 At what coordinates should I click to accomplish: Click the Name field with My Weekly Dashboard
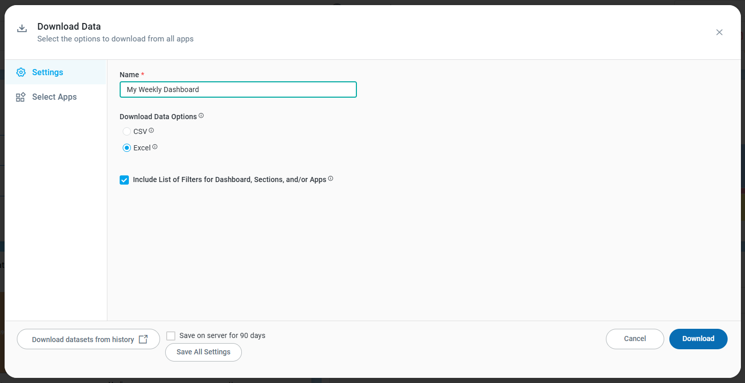click(238, 89)
